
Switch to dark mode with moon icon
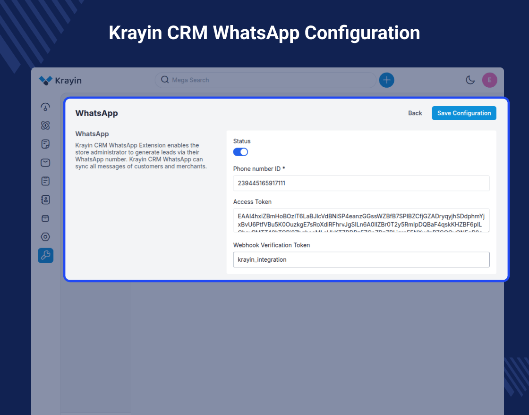[470, 80]
